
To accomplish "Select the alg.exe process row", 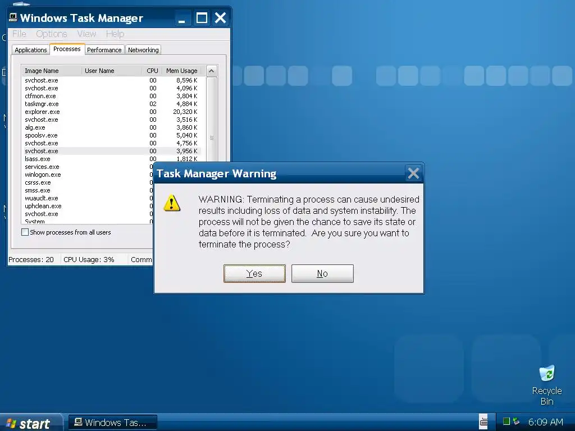I will click(111, 127).
